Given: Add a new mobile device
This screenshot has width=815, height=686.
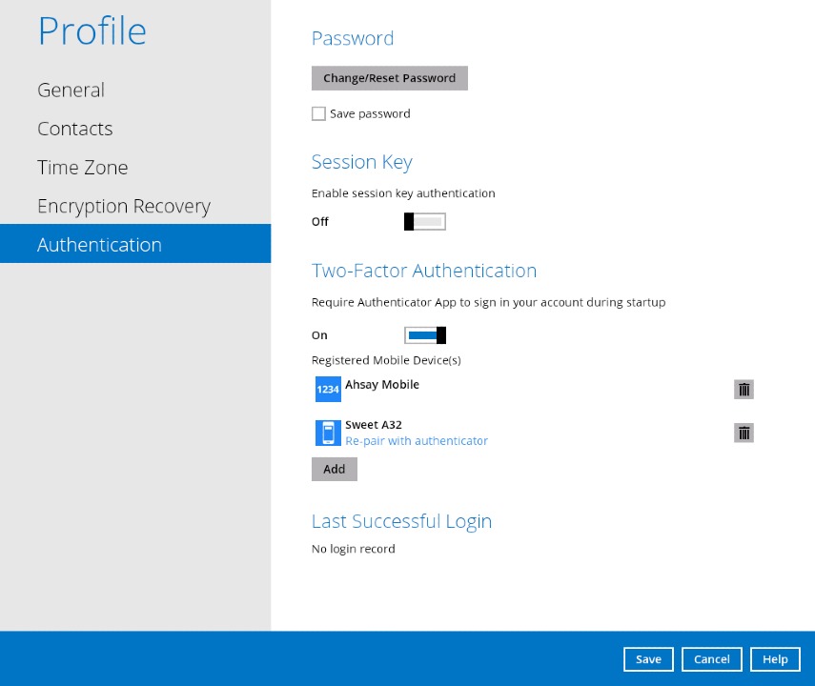Looking at the screenshot, I should (334, 469).
